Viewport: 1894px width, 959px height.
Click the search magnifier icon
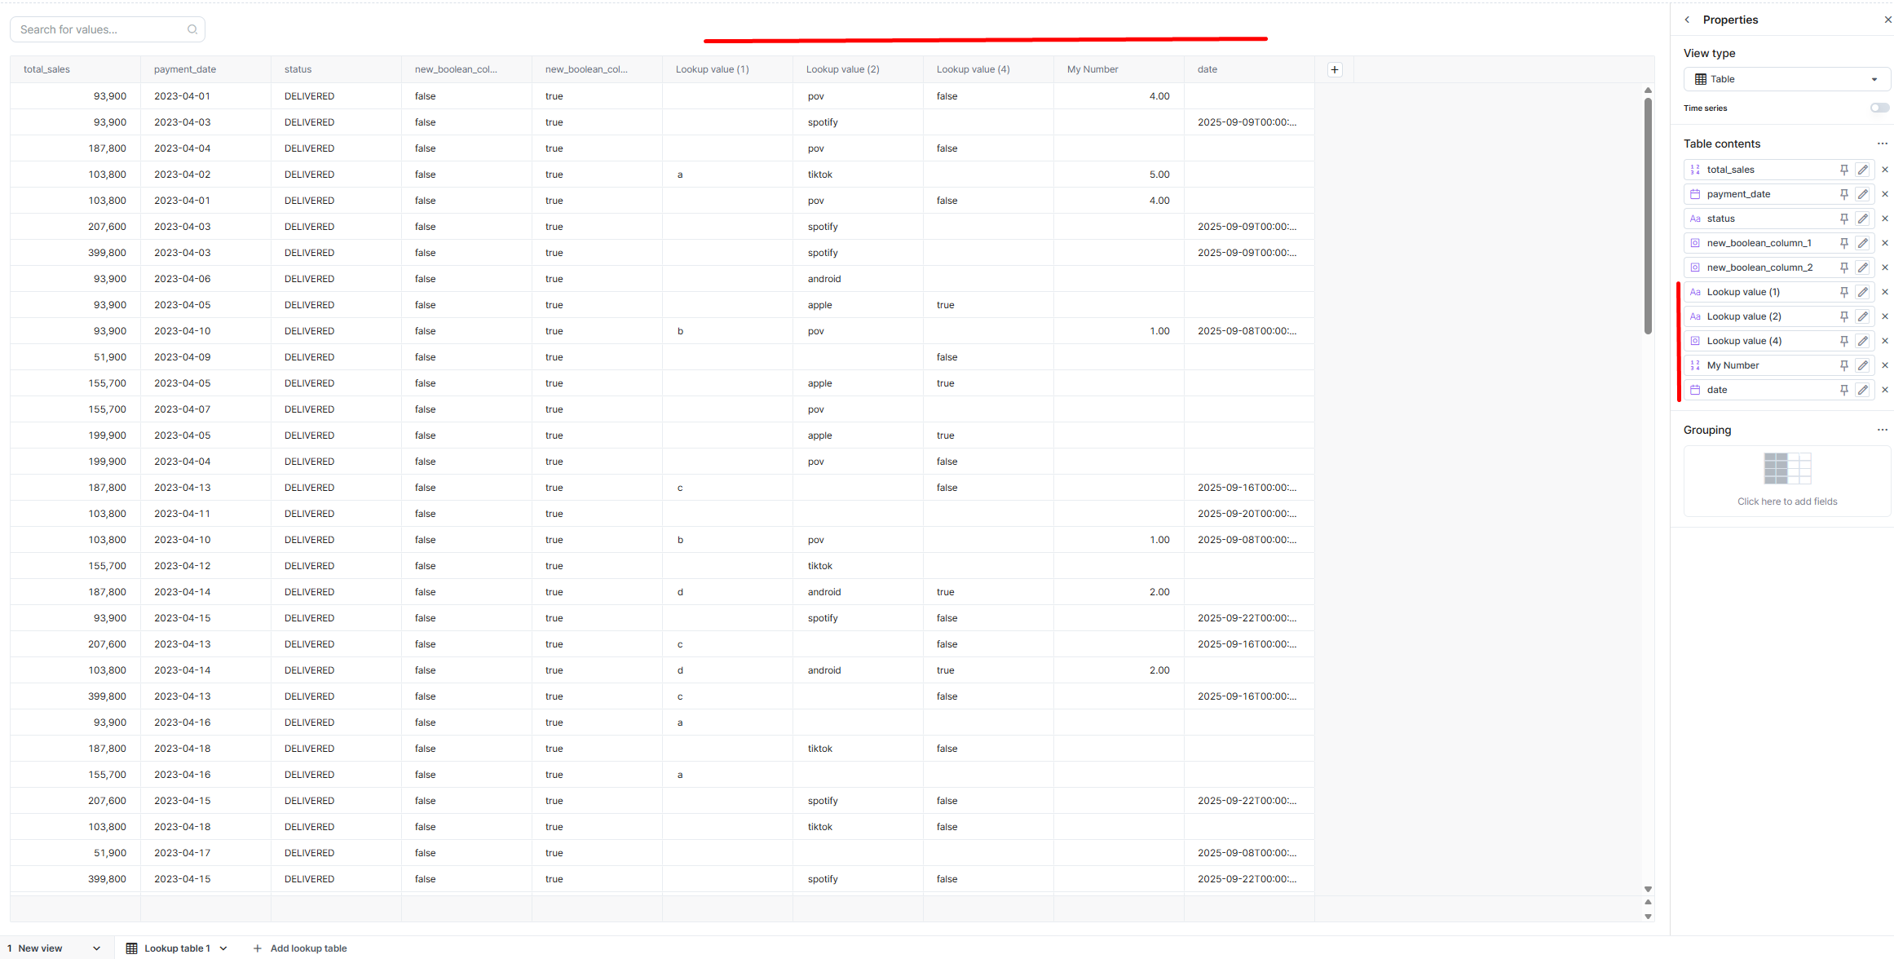point(192,29)
